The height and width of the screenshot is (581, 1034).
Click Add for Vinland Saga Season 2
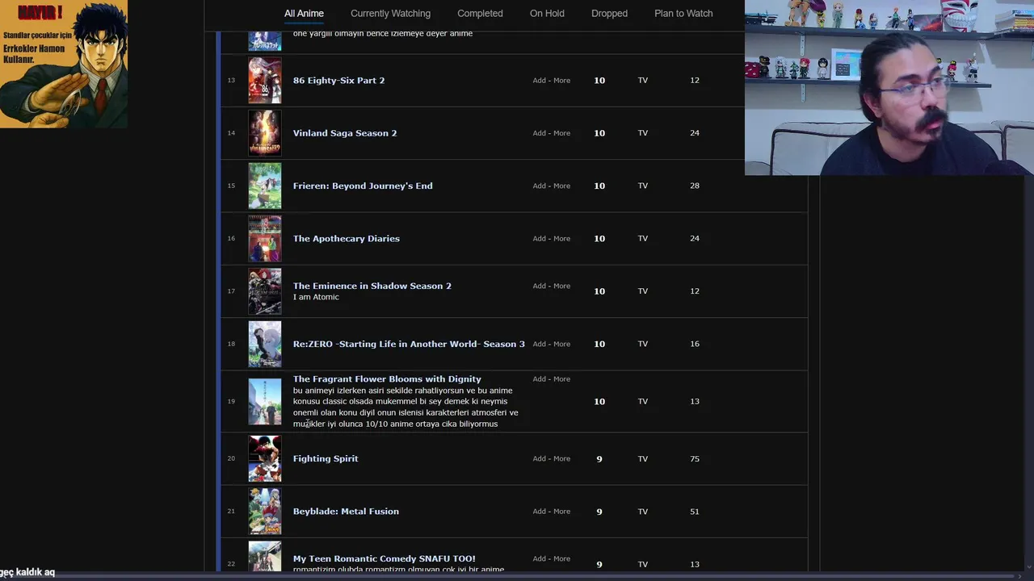[539, 132]
